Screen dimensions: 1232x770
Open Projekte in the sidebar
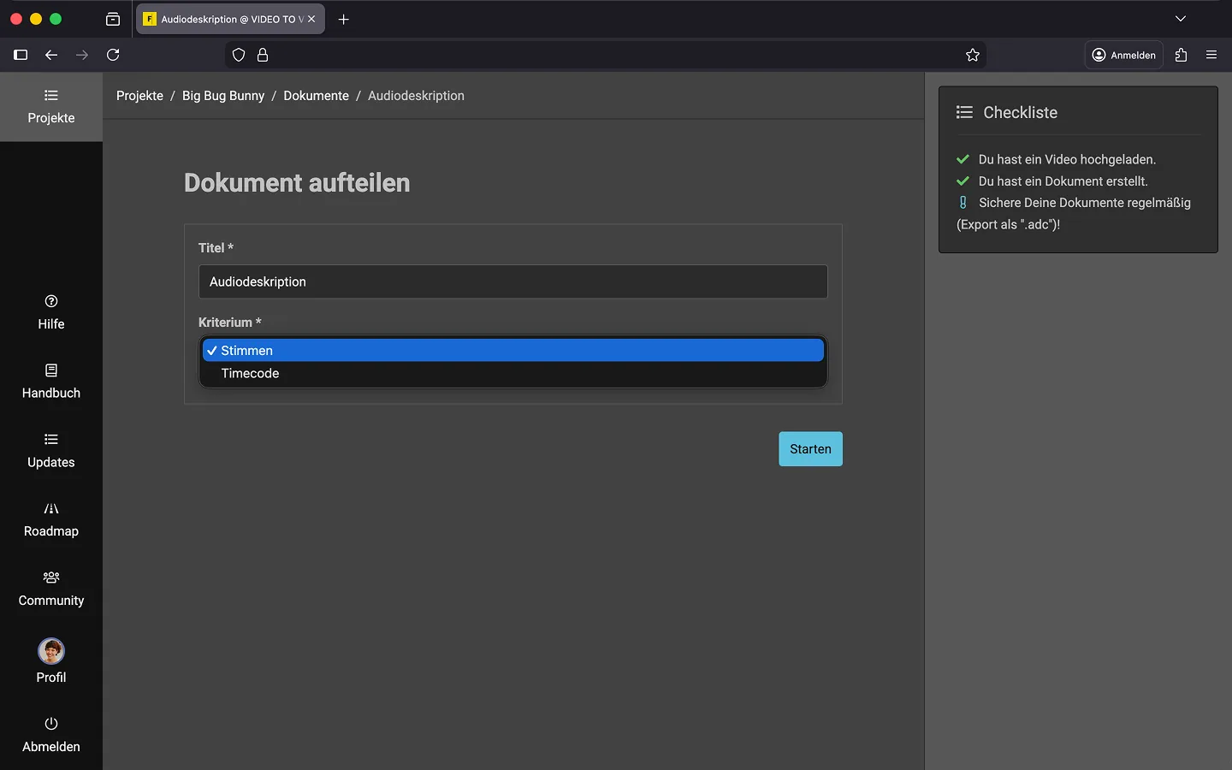pos(51,106)
